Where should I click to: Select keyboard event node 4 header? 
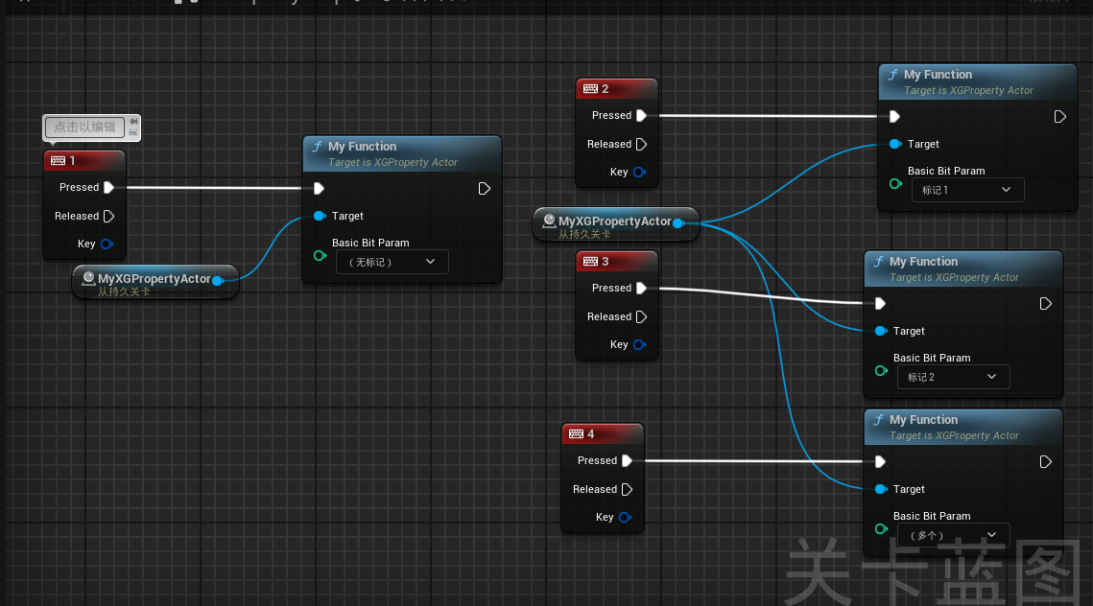point(603,434)
